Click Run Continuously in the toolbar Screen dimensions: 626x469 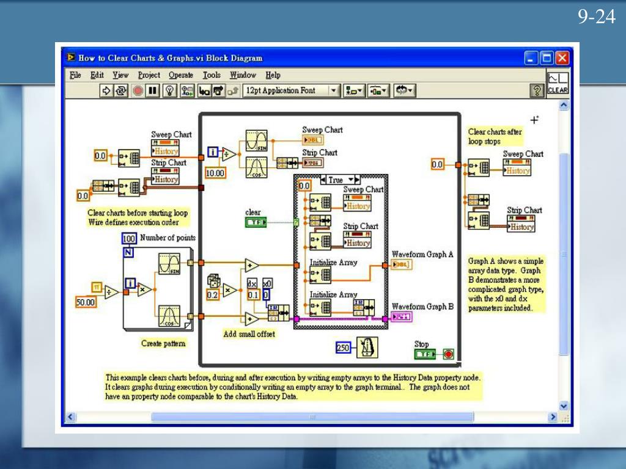click(x=121, y=91)
